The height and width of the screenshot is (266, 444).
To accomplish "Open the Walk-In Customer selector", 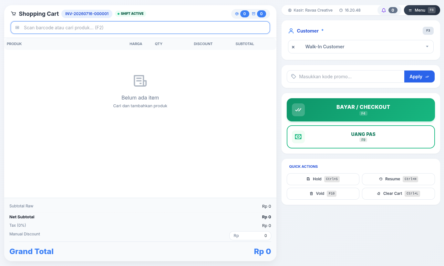I will [361, 47].
